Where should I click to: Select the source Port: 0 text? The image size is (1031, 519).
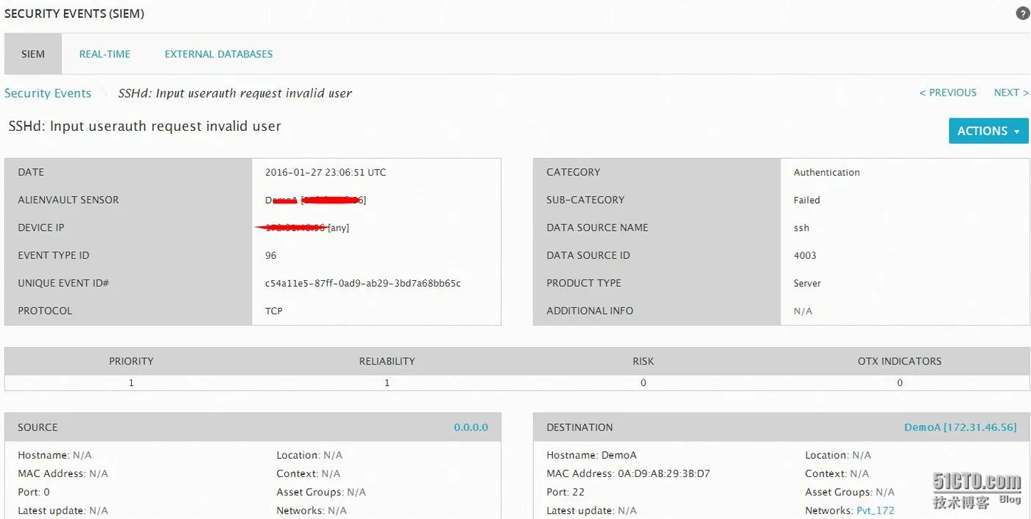click(x=34, y=492)
